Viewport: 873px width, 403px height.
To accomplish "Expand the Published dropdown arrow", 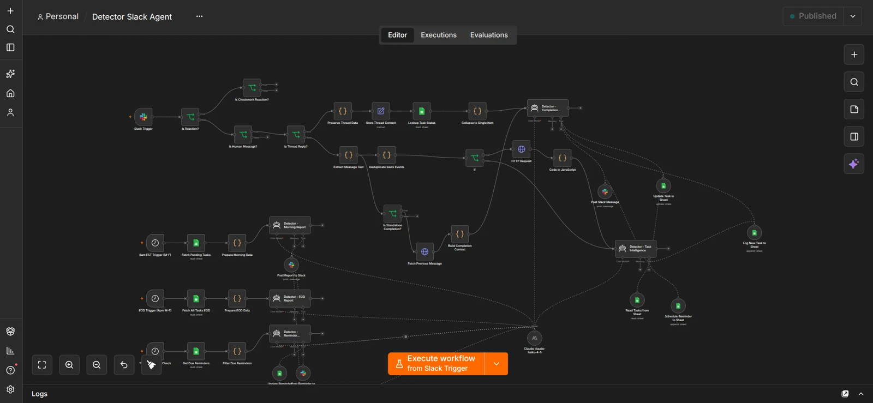I will tap(853, 16).
